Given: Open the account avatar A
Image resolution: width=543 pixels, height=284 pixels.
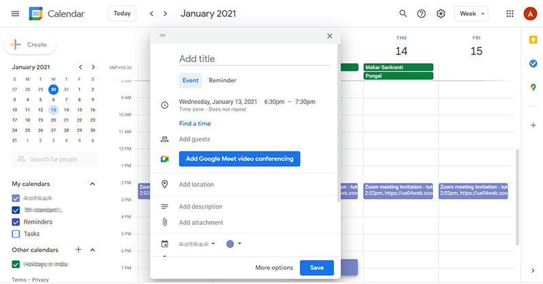Looking at the screenshot, I should tap(530, 14).
